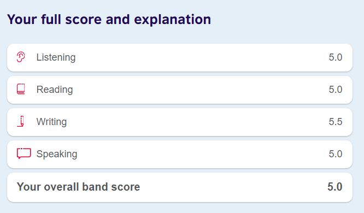Click the Your full score and explanation heading

[109, 20]
